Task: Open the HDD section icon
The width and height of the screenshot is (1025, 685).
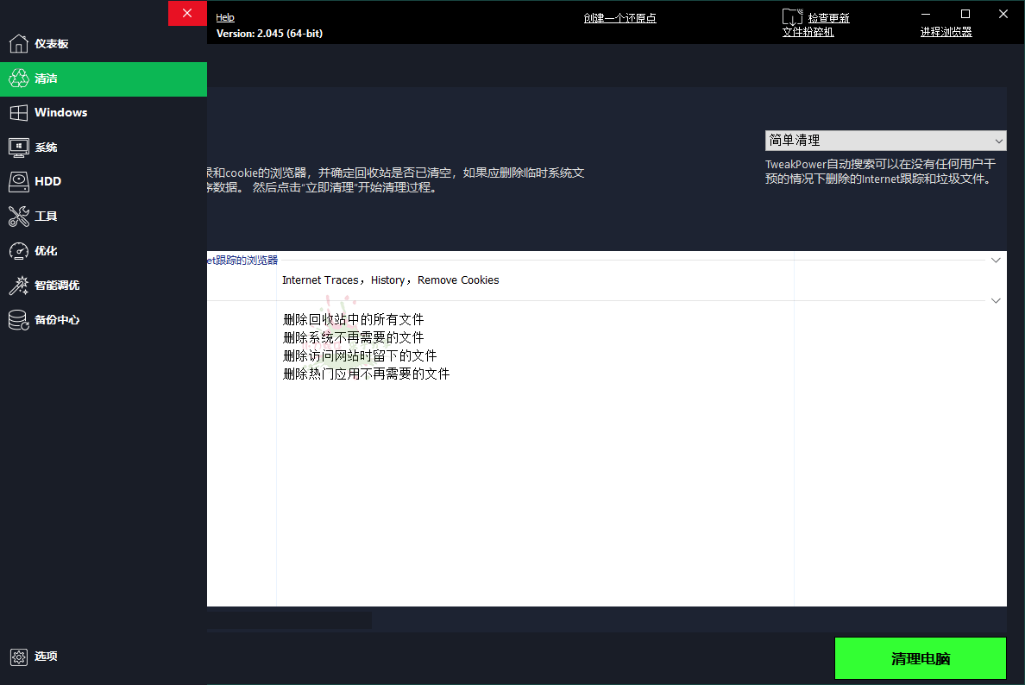Action: 19,181
